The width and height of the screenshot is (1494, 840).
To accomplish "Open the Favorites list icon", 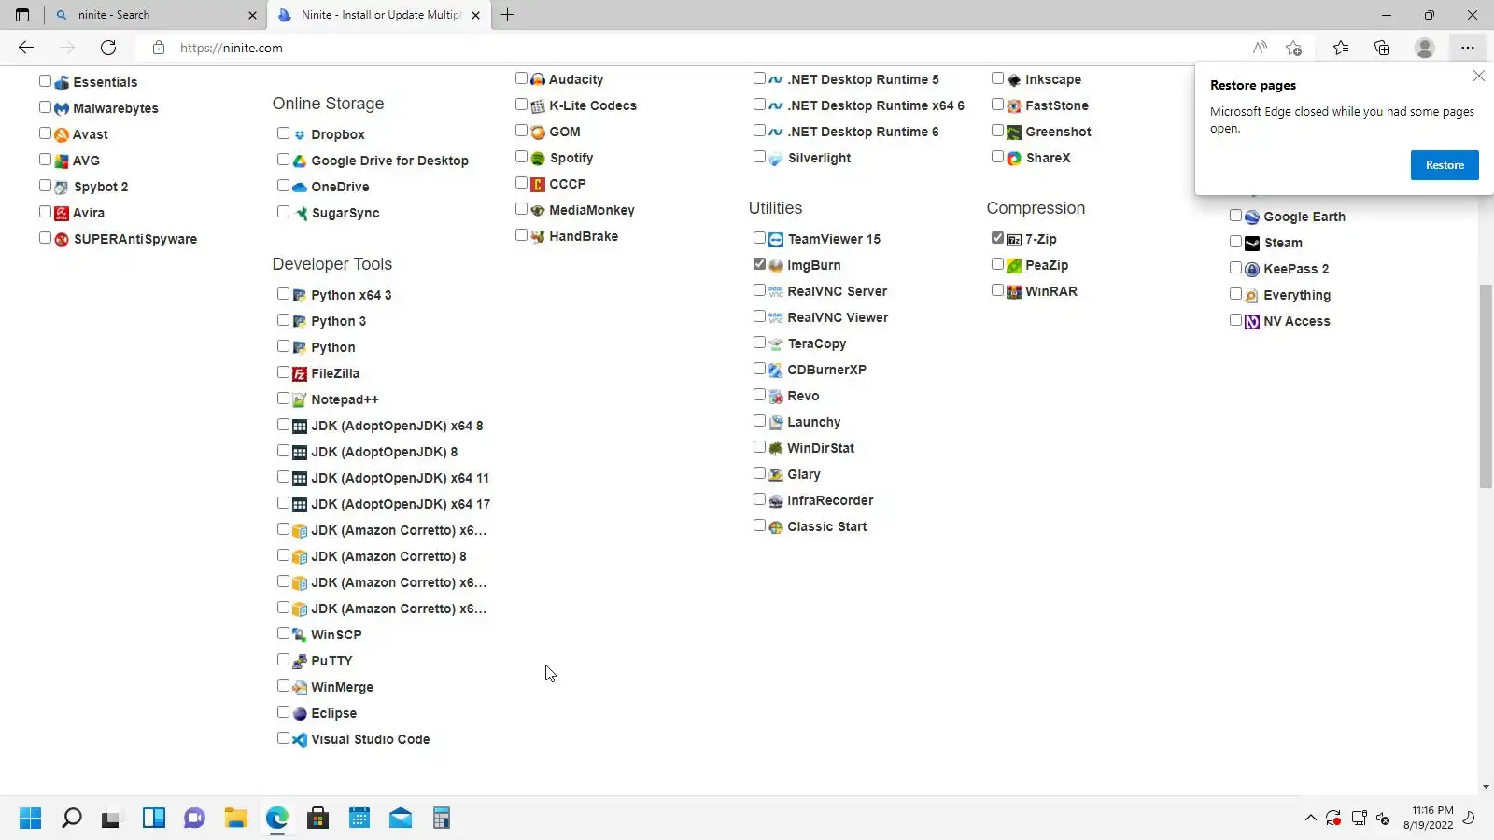I will point(1341,48).
